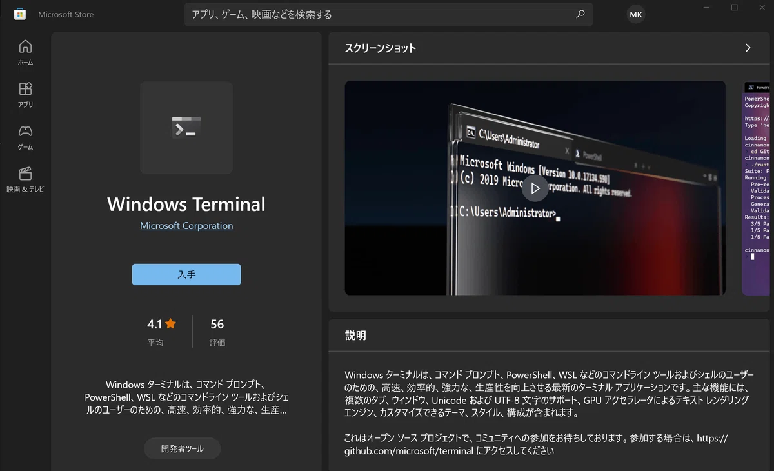Screen dimensions: 774x471
Task: Click the 入手 (Get) button
Action: tap(186, 274)
